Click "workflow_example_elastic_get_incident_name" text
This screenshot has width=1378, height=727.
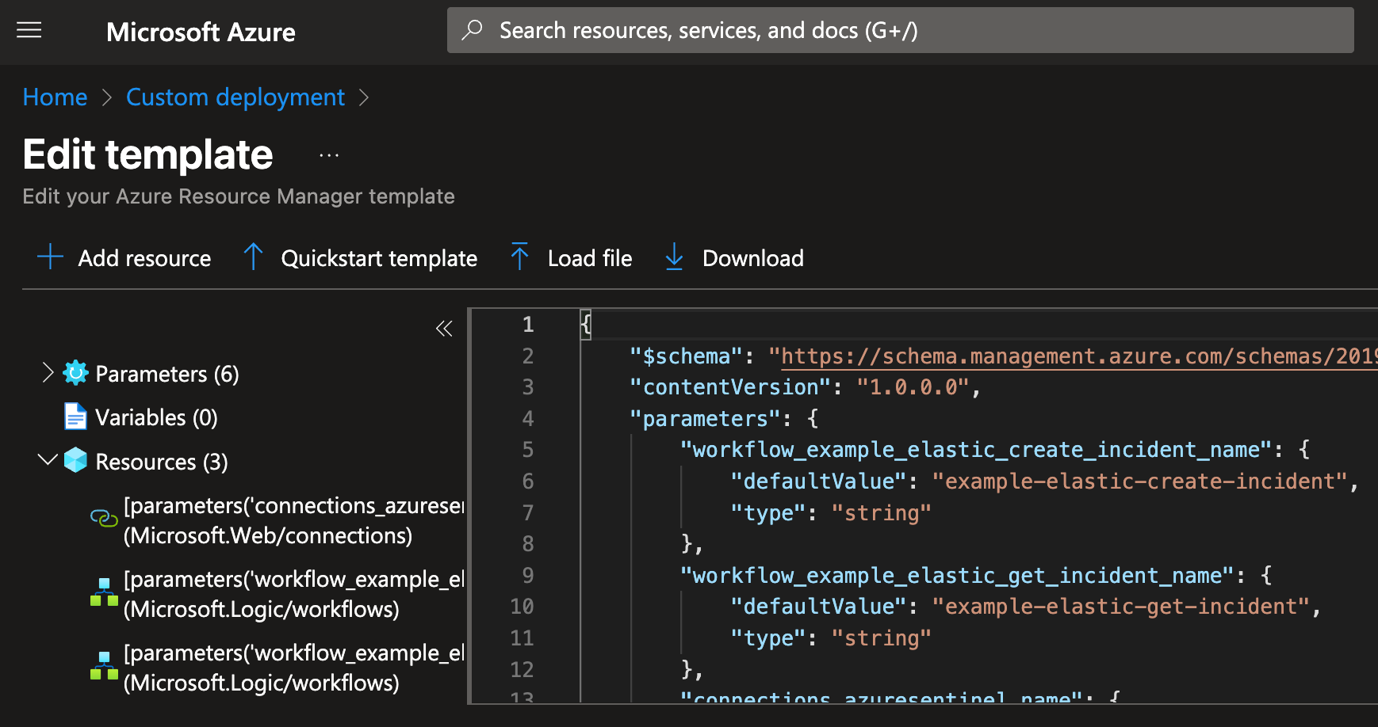tap(957, 576)
